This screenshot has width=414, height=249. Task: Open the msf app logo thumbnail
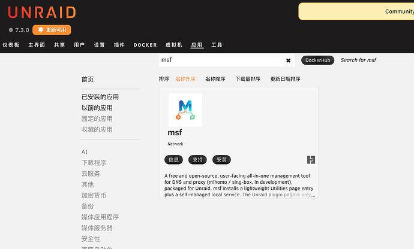coord(185,110)
